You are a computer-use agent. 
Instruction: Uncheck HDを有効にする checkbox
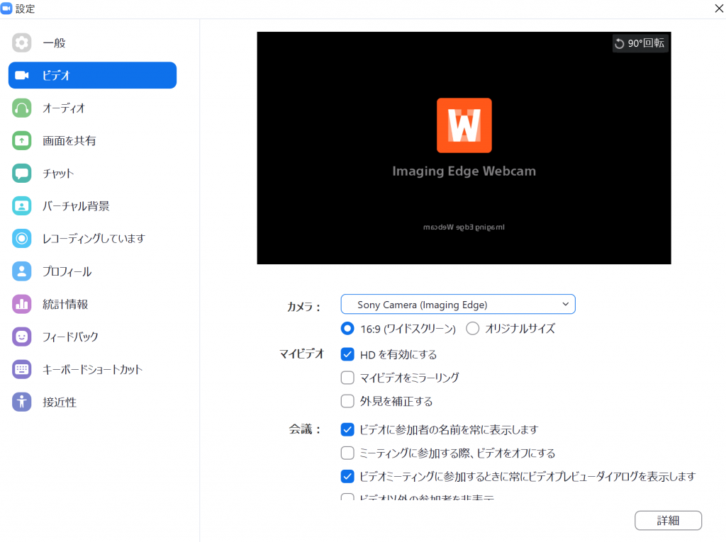click(347, 354)
